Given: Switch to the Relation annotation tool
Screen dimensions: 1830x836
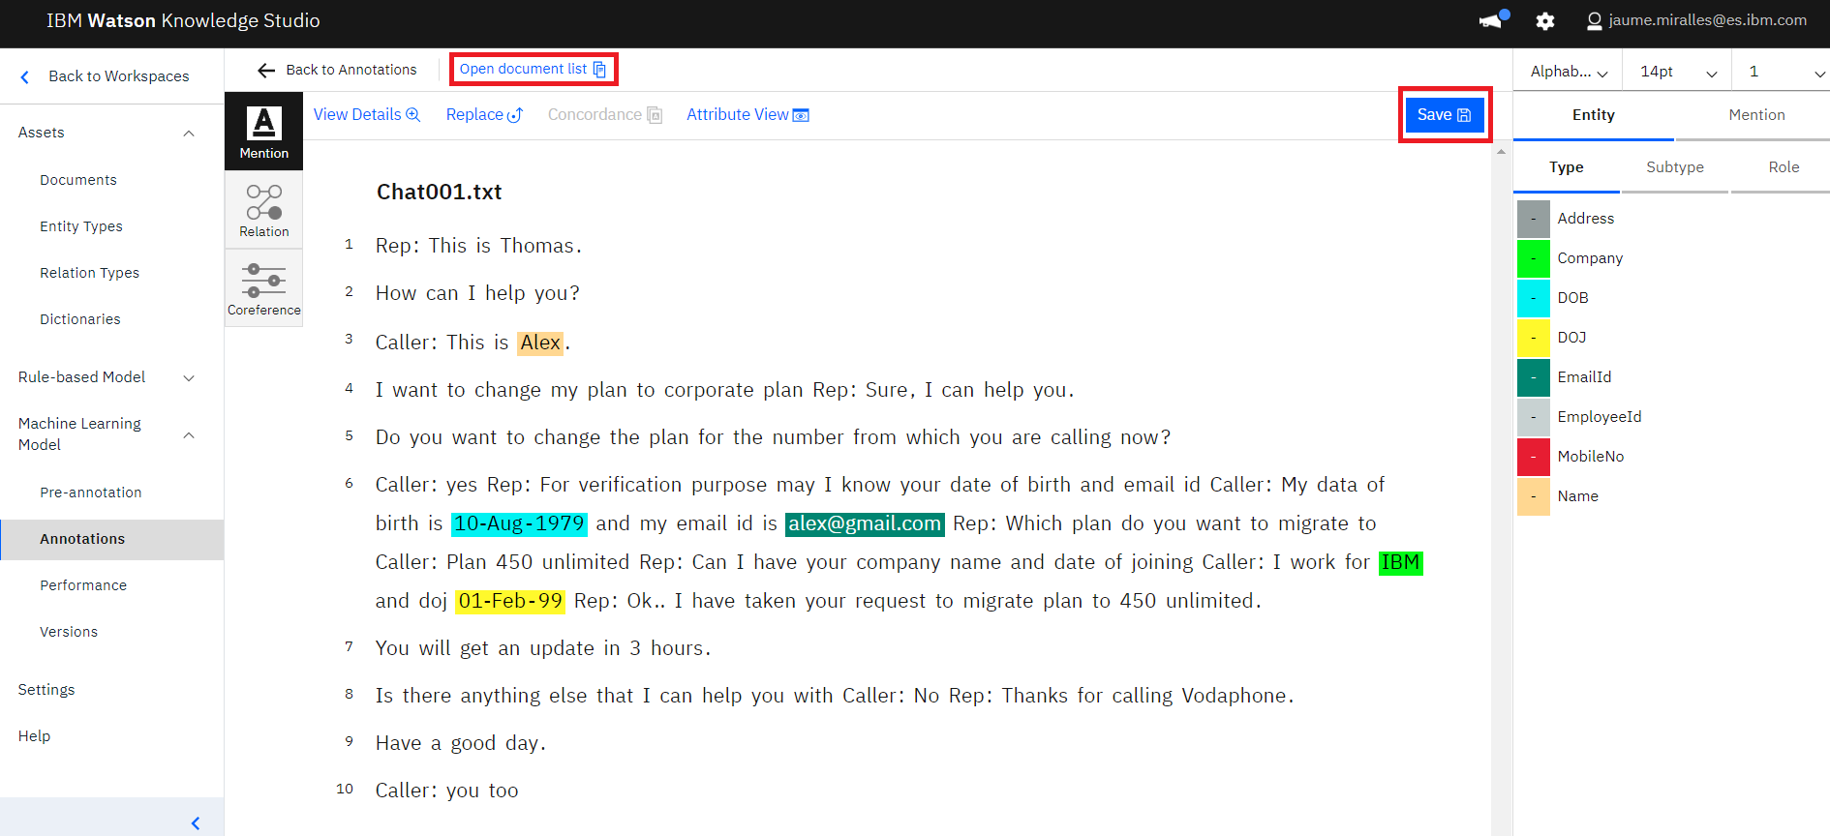Looking at the screenshot, I should pyautogui.click(x=263, y=210).
